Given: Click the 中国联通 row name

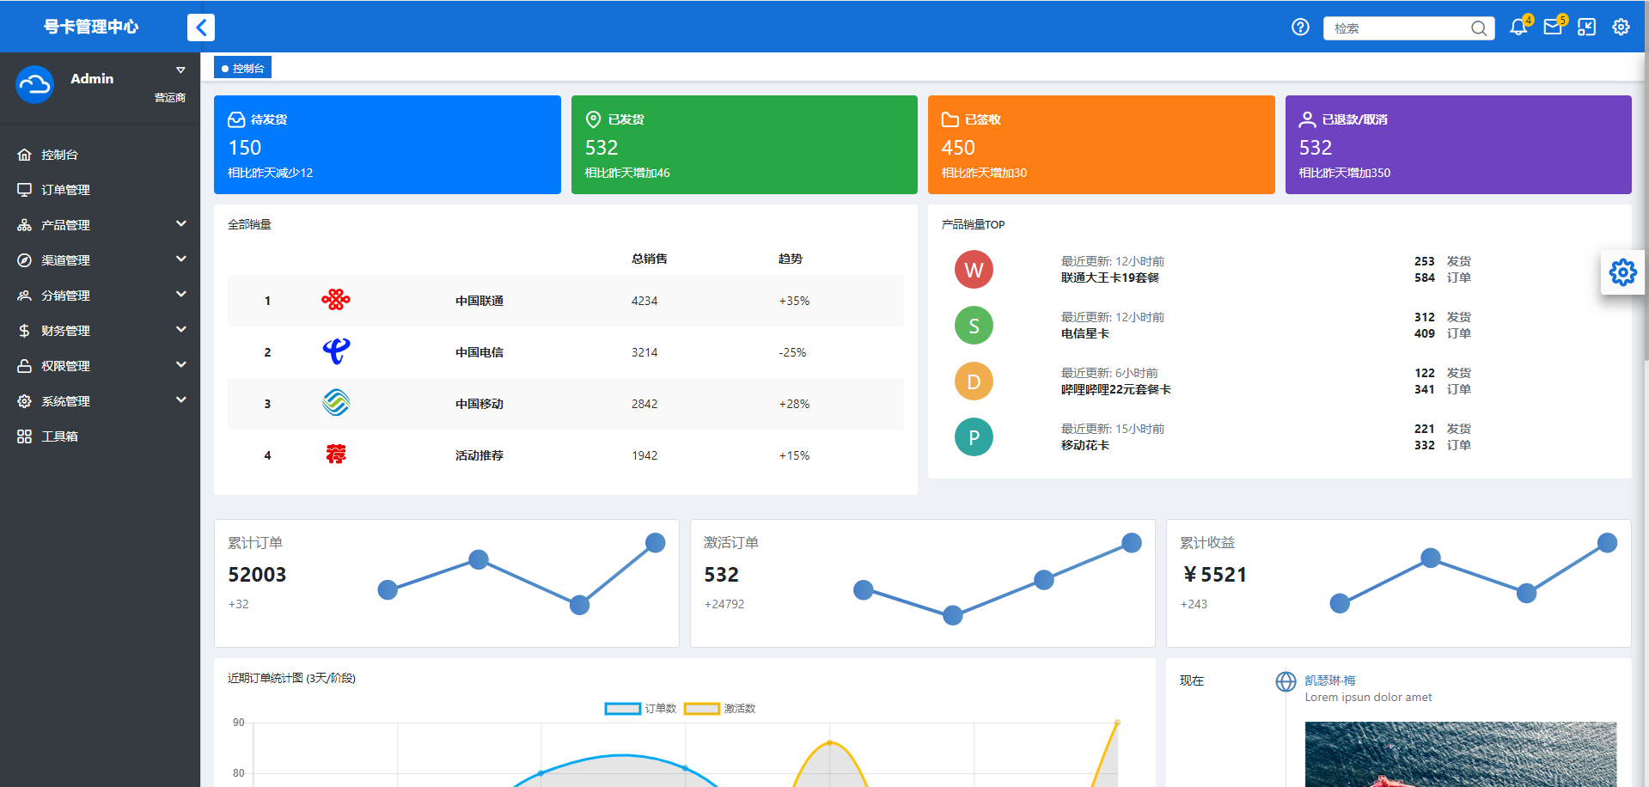Looking at the screenshot, I should click(479, 301).
